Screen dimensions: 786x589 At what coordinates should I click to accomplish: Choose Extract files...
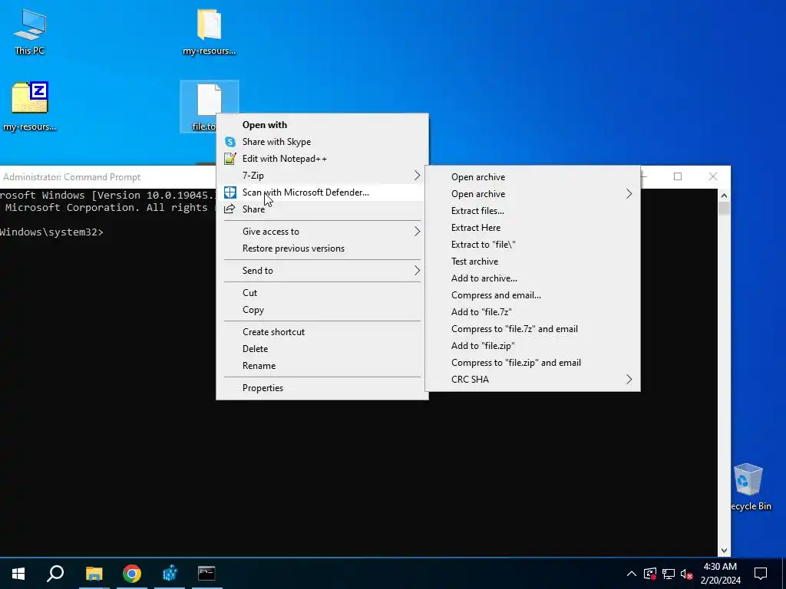point(533,211)
